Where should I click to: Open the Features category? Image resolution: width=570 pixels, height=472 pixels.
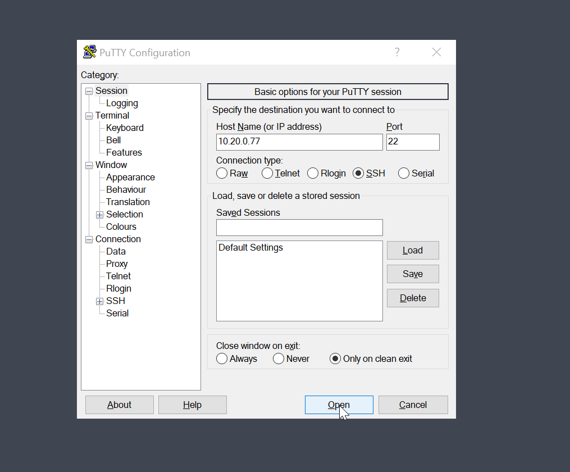[x=124, y=152]
